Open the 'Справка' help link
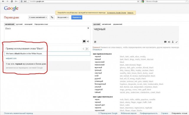The height and width of the screenshot is (115, 189). tap(164, 113)
